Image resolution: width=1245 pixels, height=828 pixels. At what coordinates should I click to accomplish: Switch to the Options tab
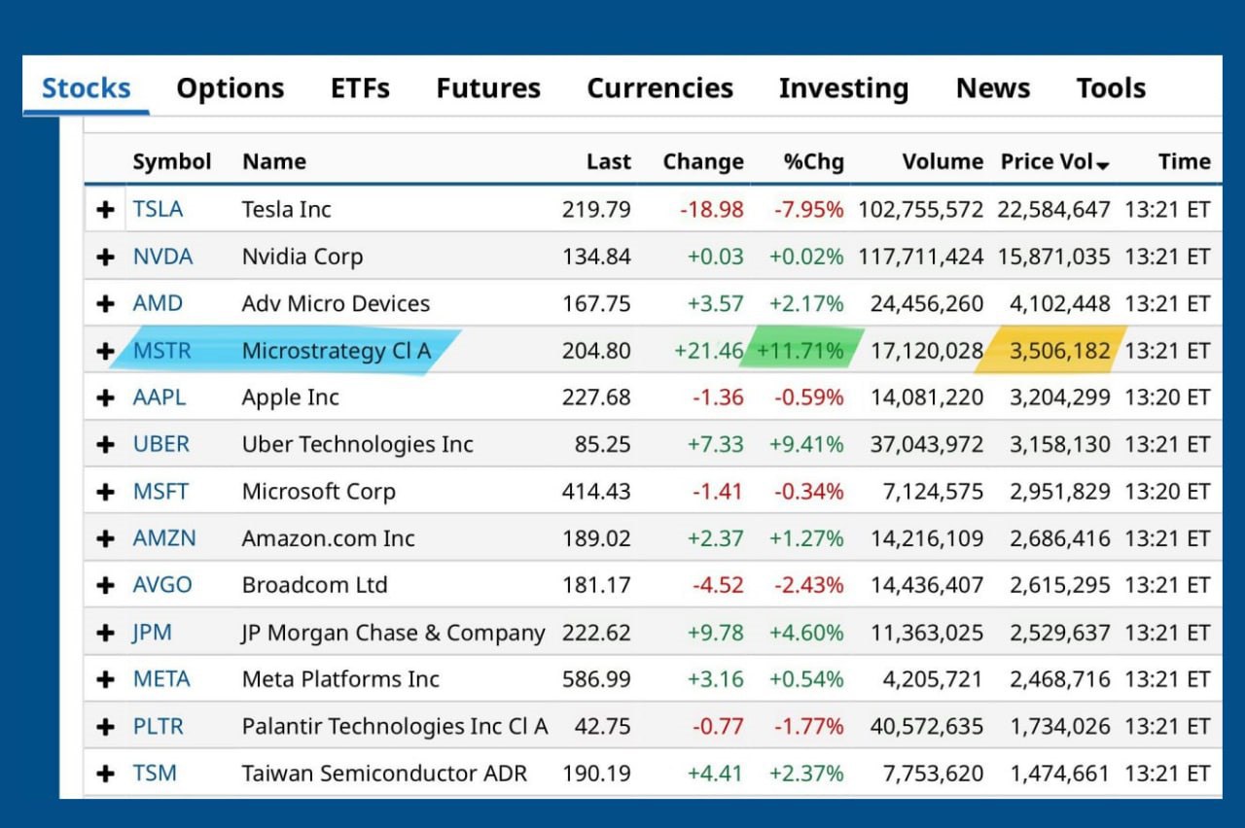tap(231, 88)
